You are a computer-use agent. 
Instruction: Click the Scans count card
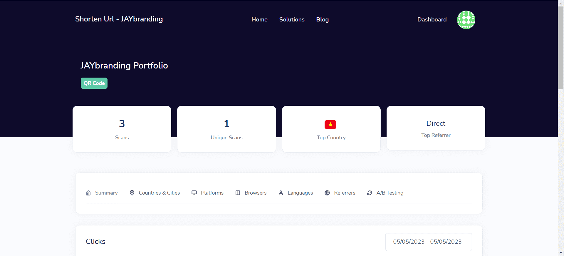[122, 129]
